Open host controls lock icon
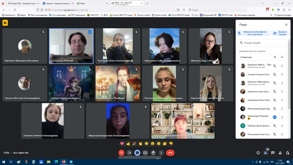 pyautogui.click(x=288, y=153)
